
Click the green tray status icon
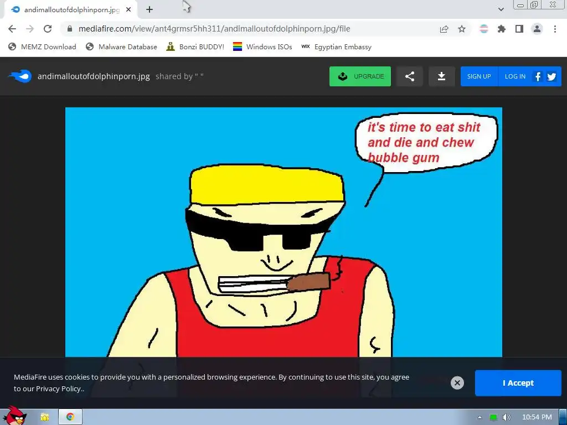493,417
